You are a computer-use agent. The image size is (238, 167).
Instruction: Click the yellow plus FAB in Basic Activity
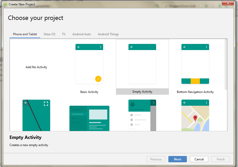point(98,79)
